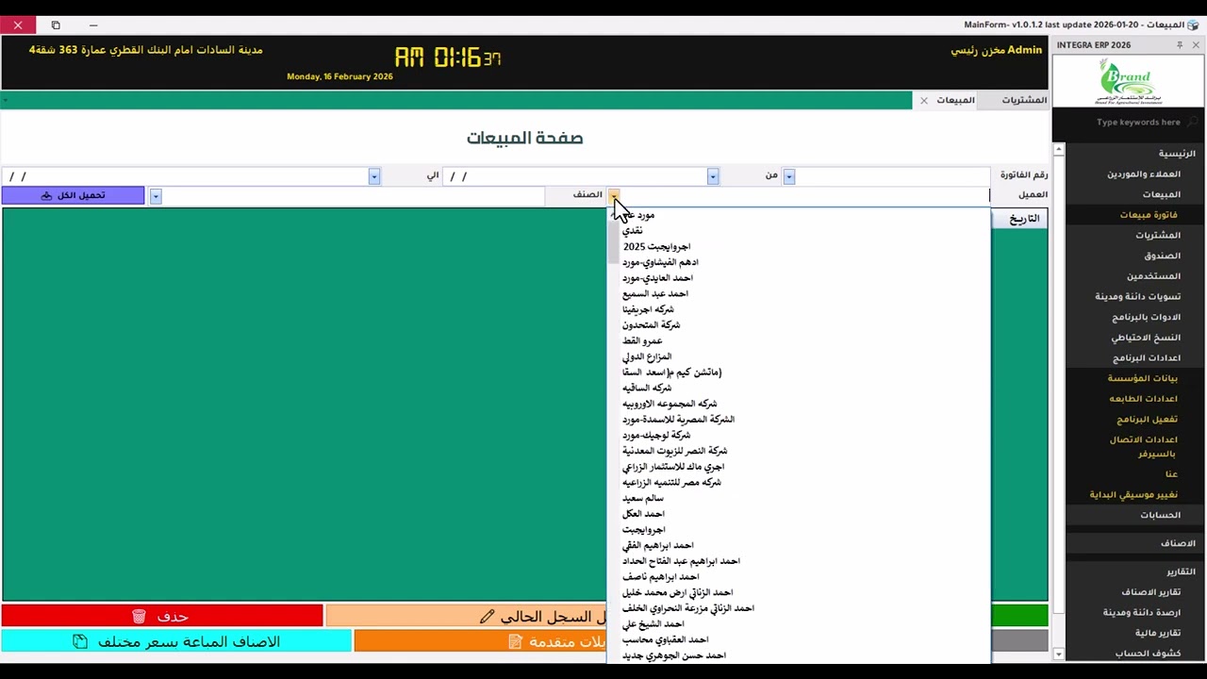Image resolution: width=1207 pixels, height=679 pixels.
Task: Click the Brand company logo
Action: [1128, 82]
